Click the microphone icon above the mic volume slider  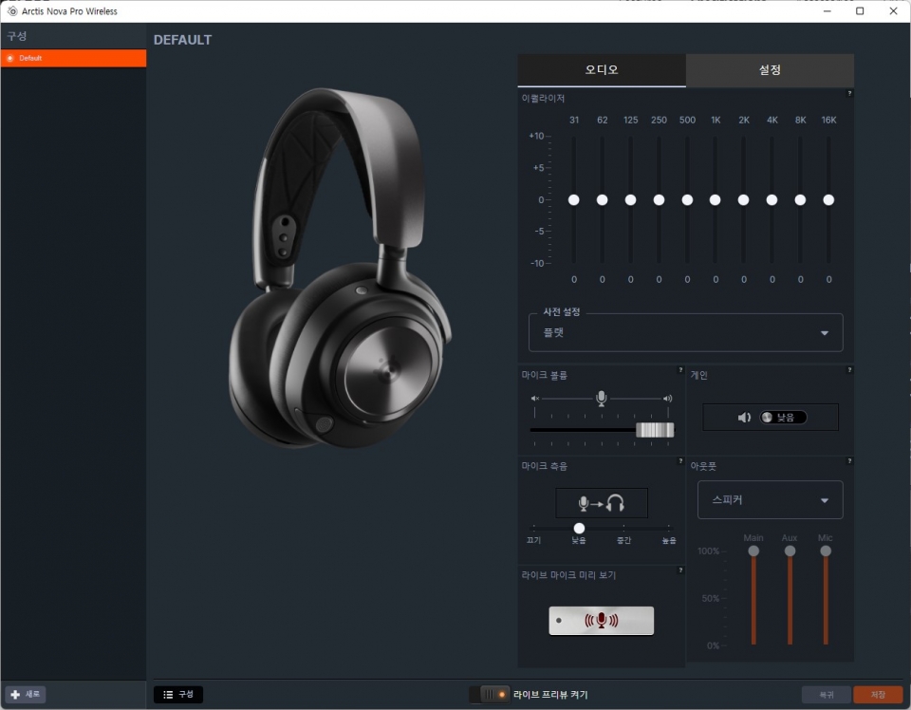(602, 398)
